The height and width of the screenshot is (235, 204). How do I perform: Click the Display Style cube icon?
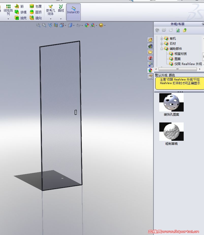tap(70, 25)
